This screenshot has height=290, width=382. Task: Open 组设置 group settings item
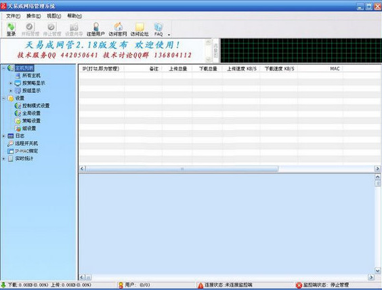(x=29, y=128)
